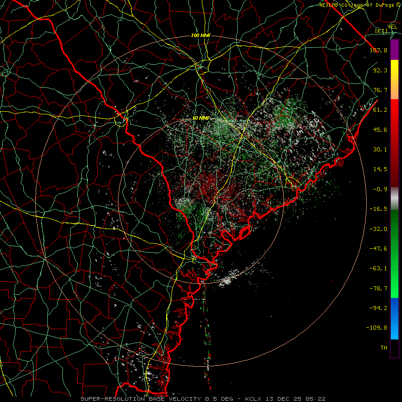Viewport: 402px width, 402px height.
Task: Click the 13 DEC 25 05:22 timestamp
Action: click(296, 399)
